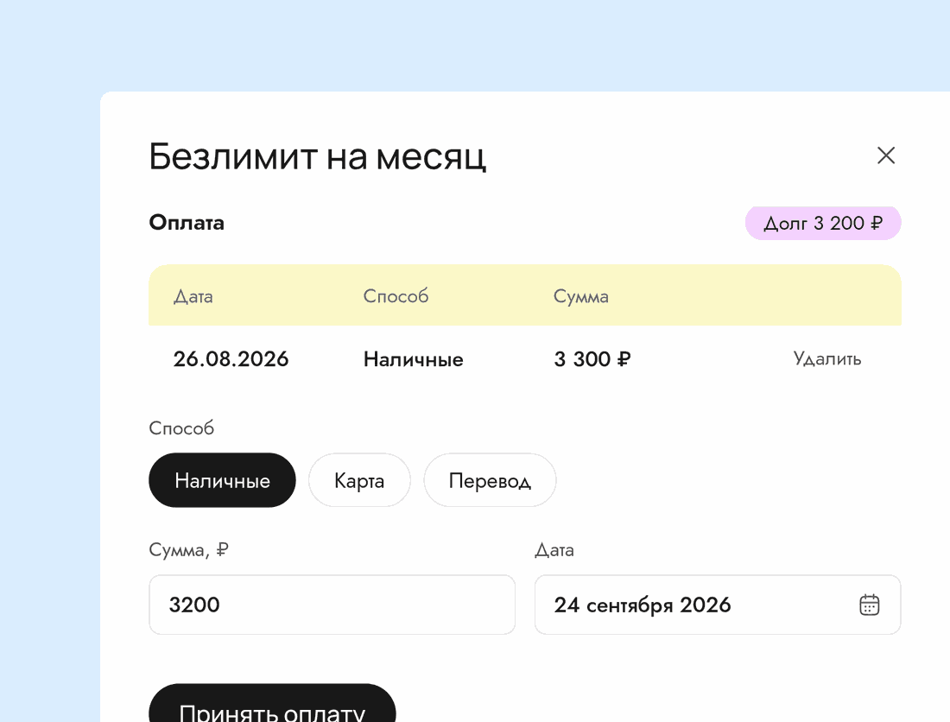Click the Оплата section heading

click(187, 222)
